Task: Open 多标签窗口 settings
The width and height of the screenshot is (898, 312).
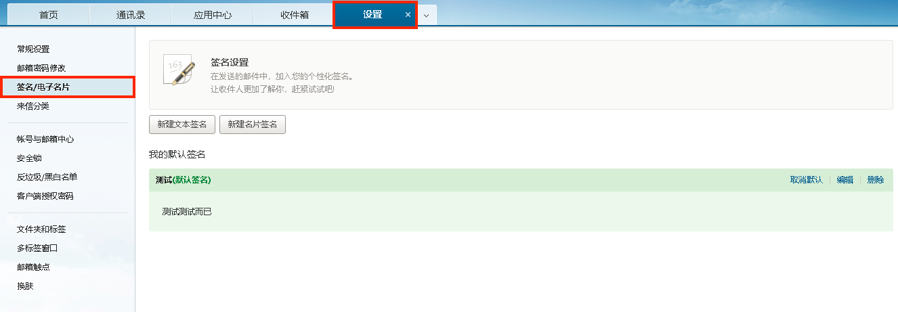Action: click(x=37, y=248)
